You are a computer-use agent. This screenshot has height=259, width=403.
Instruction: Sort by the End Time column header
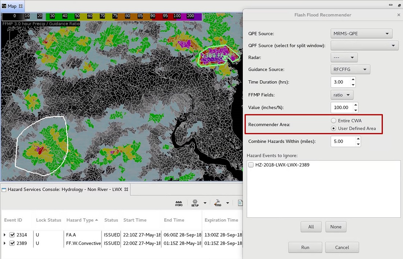[x=174, y=220]
